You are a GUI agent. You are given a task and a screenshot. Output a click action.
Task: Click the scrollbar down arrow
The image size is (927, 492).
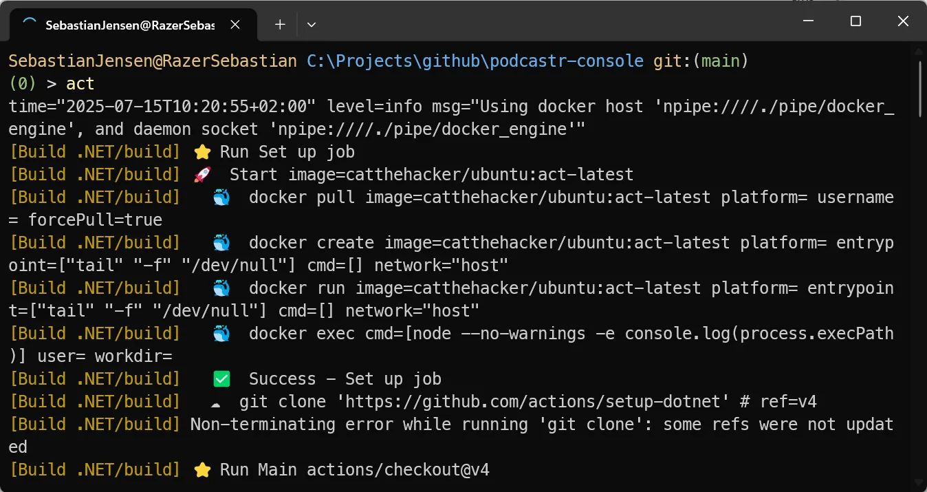[920, 482]
